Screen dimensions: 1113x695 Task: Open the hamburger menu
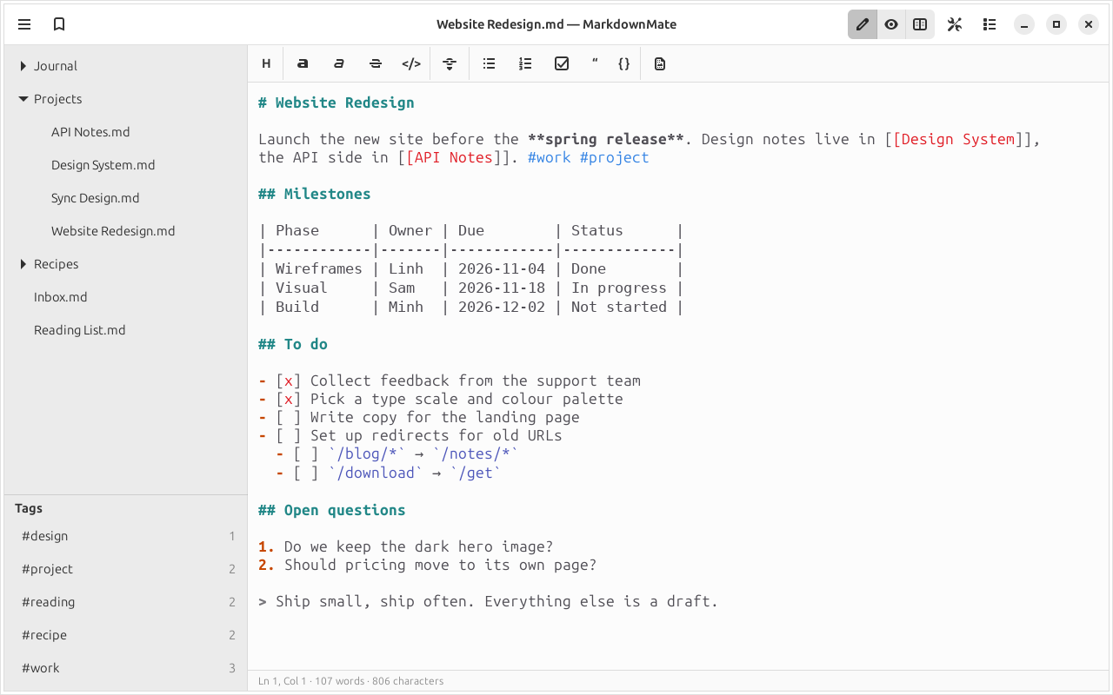[x=24, y=24]
